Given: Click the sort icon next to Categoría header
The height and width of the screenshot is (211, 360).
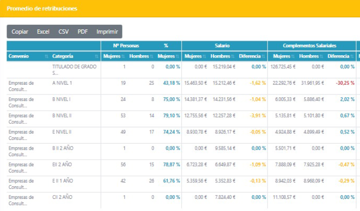Looking at the screenshot, I should coord(98,57).
